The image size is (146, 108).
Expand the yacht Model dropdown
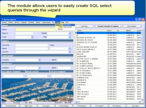(x=70, y=33)
